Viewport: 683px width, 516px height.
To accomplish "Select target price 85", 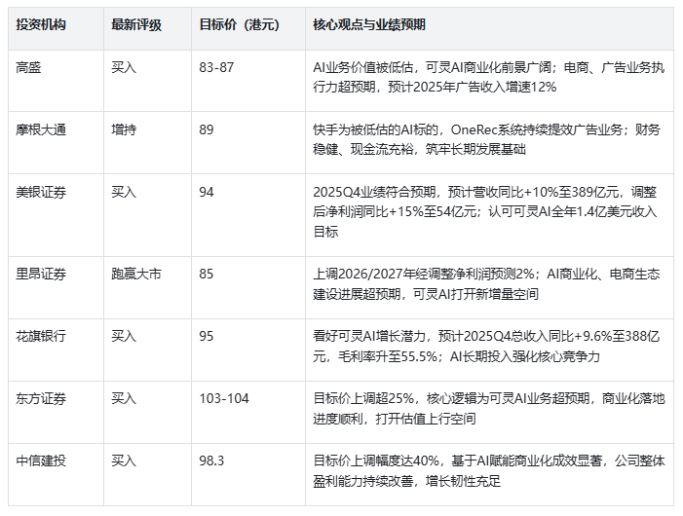I will click(207, 274).
